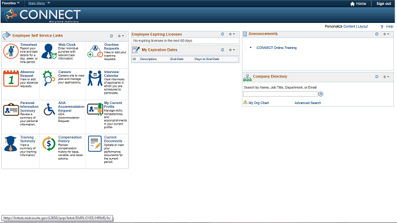This screenshot has width=397, height=223.
Task: Refresh the Company Directory pagelet
Action: [x=377, y=77]
